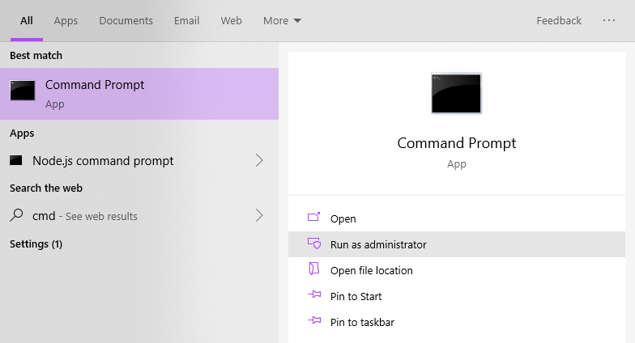Image resolution: width=635 pixels, height=343 pixels.
Task: Click the Pin to taskbar pin icon
Action: (x=314, y=322)
